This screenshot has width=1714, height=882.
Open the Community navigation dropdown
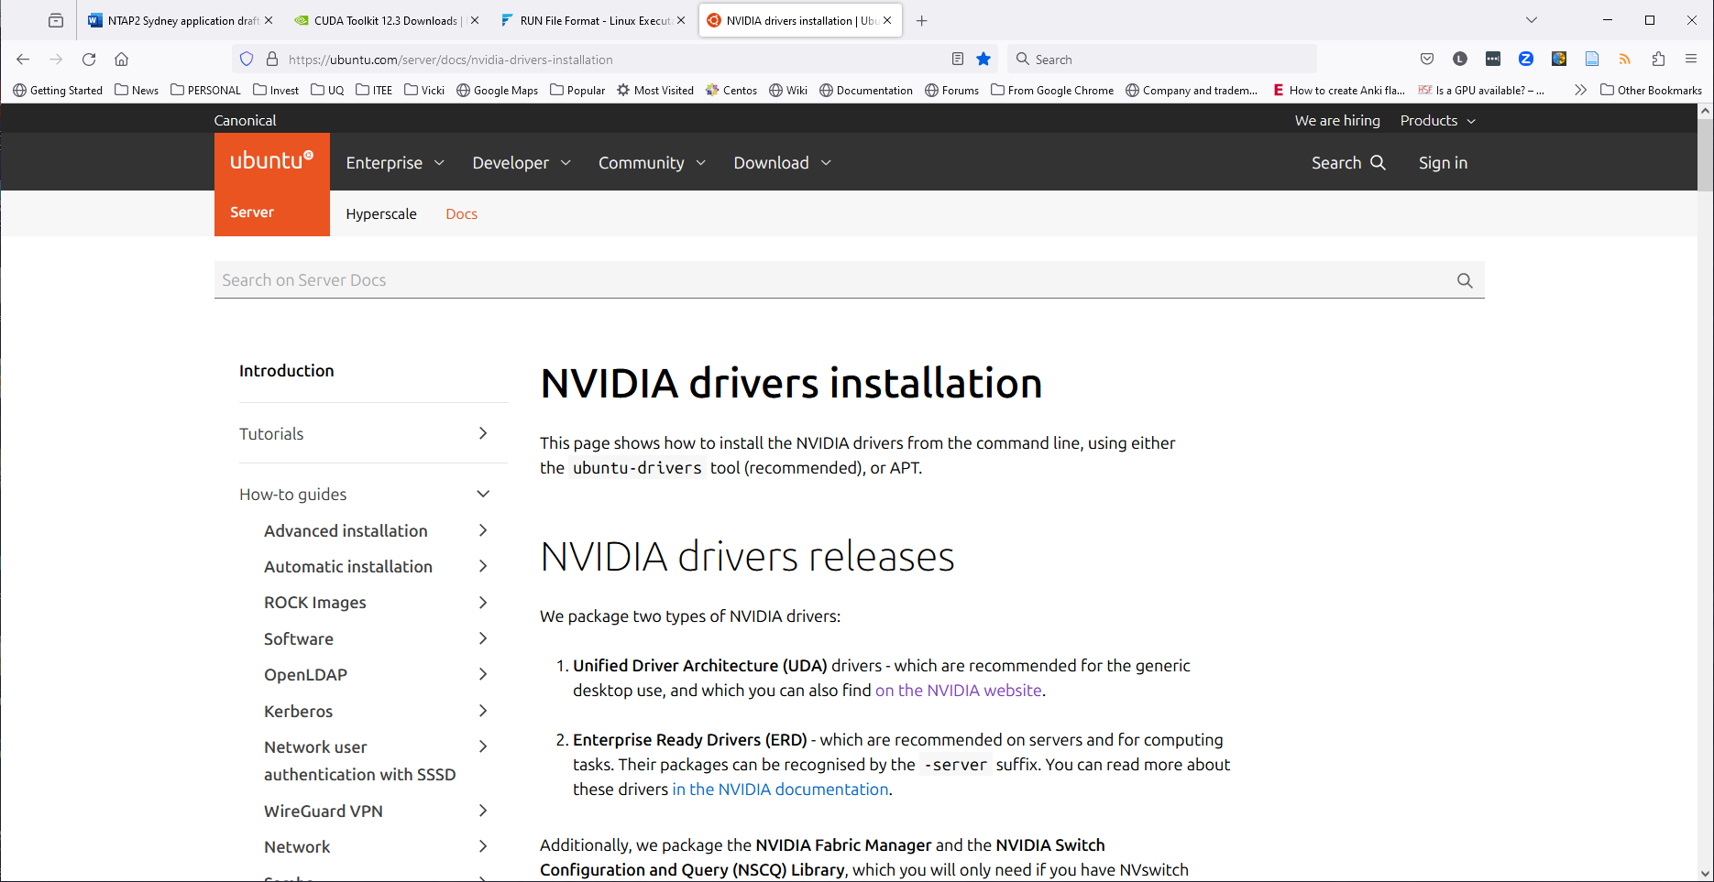pyautogui.click(x=652, y=162)
